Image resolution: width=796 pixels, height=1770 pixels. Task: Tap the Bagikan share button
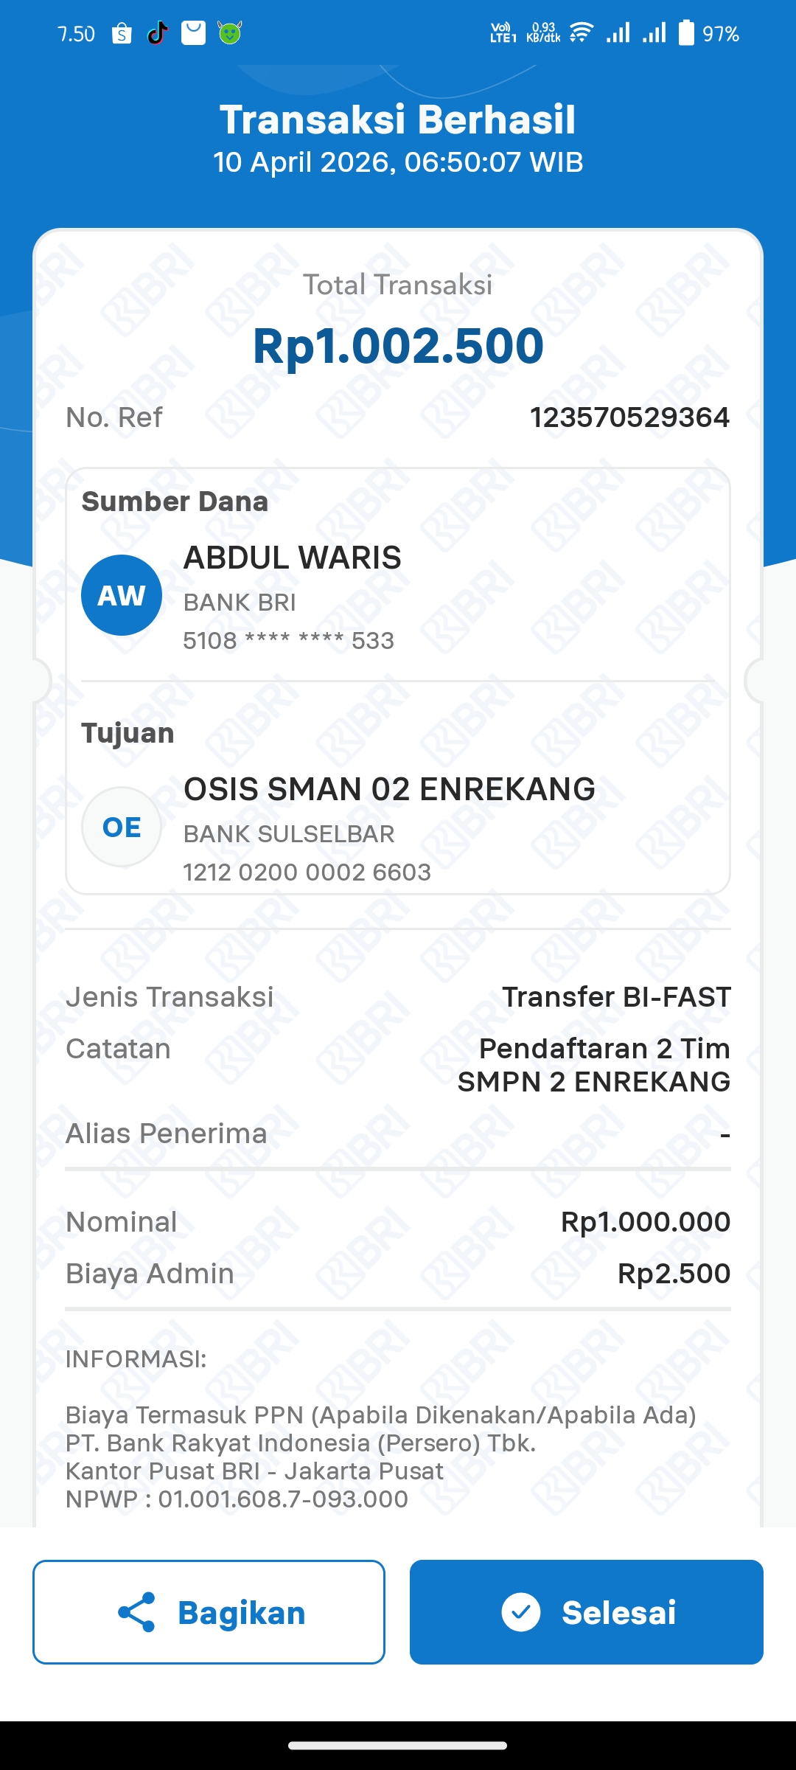pyautogui.click(x=209, y=1612)
